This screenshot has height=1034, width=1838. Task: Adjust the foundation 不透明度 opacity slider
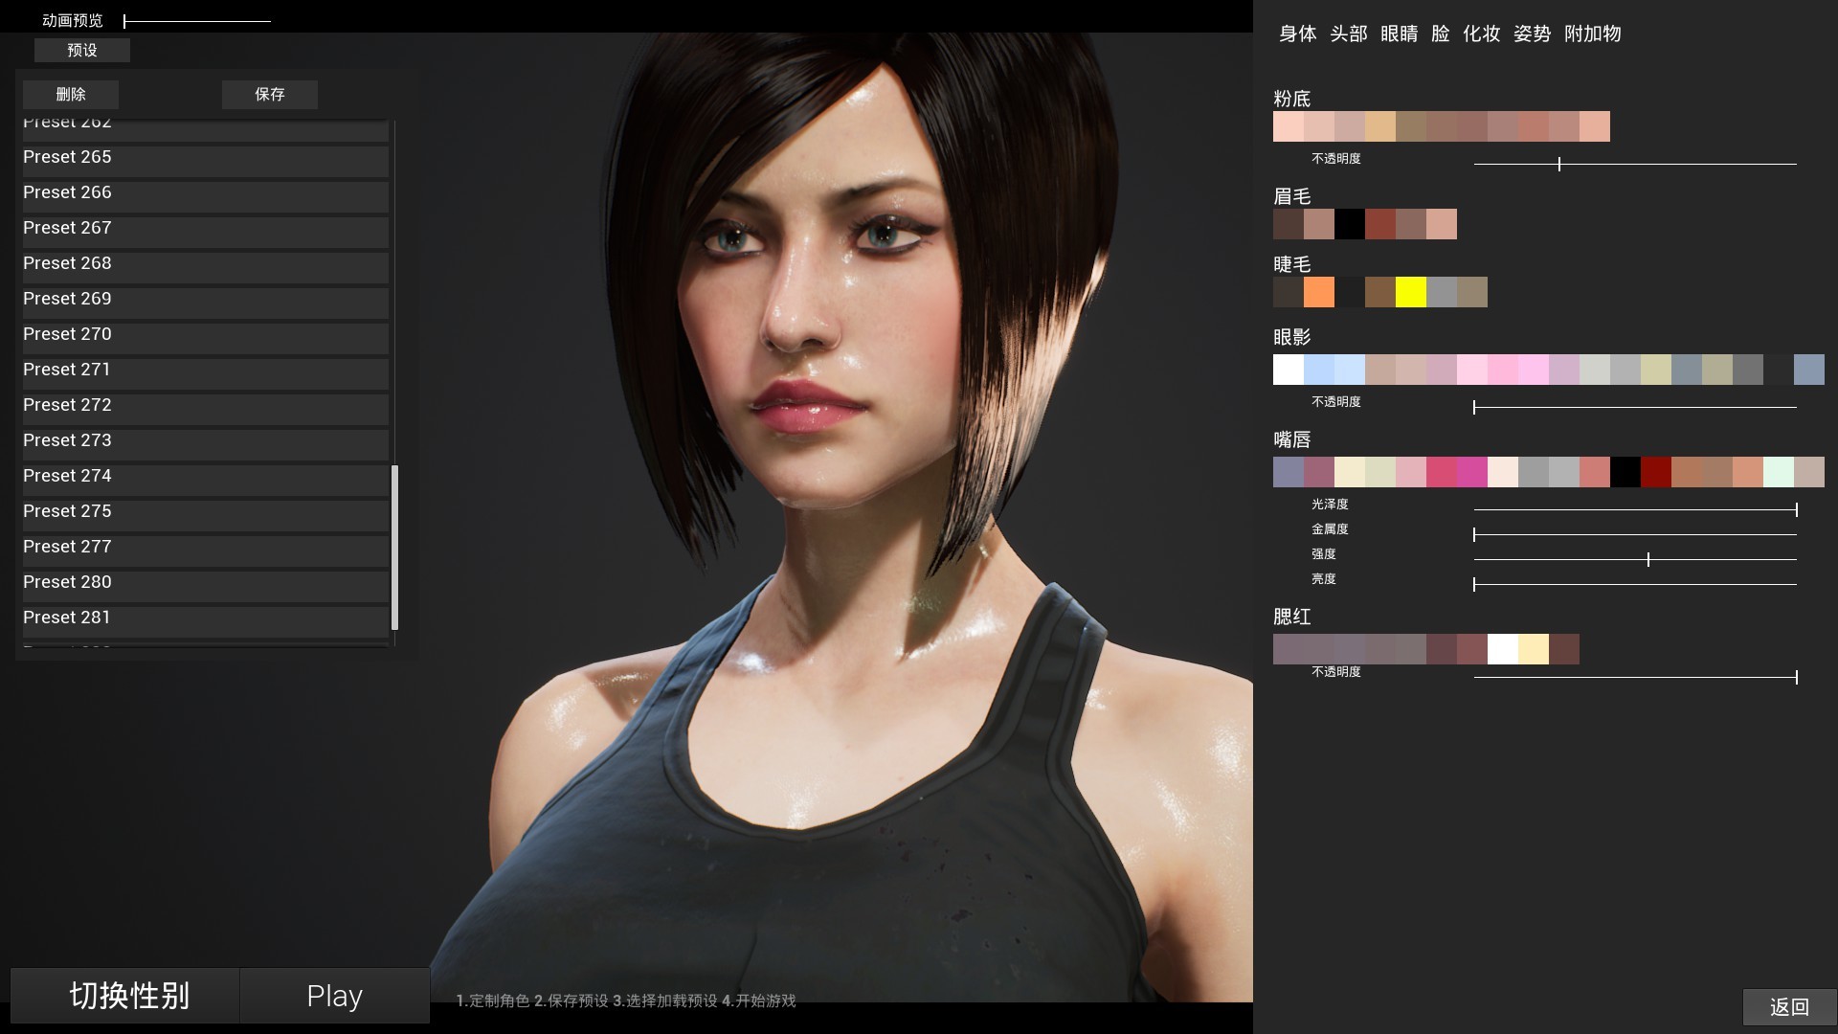1559,165
